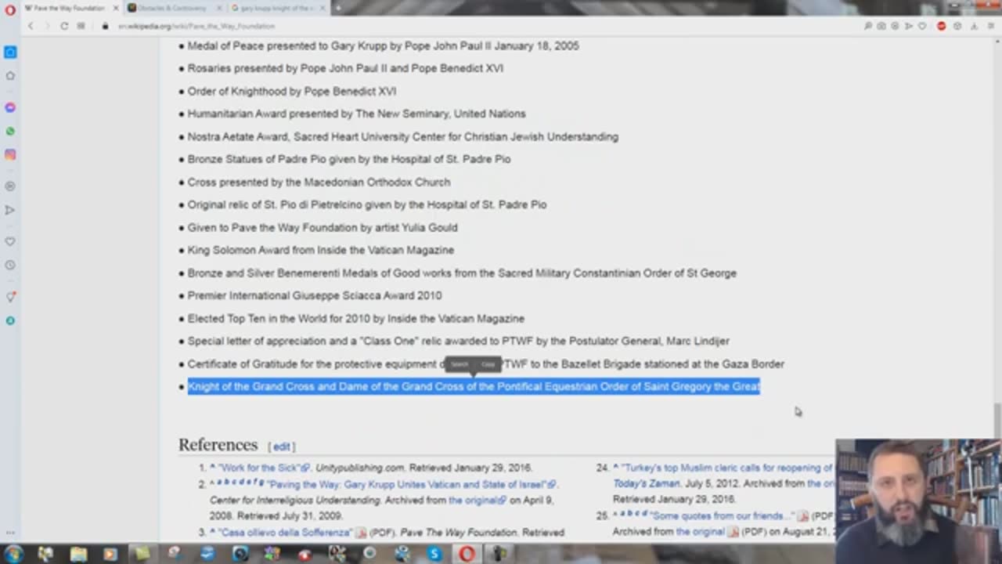Open Opera ad blocker shield icon
Screen dimensions: 1002x564
pyautogui.click(x=941, y=26)
